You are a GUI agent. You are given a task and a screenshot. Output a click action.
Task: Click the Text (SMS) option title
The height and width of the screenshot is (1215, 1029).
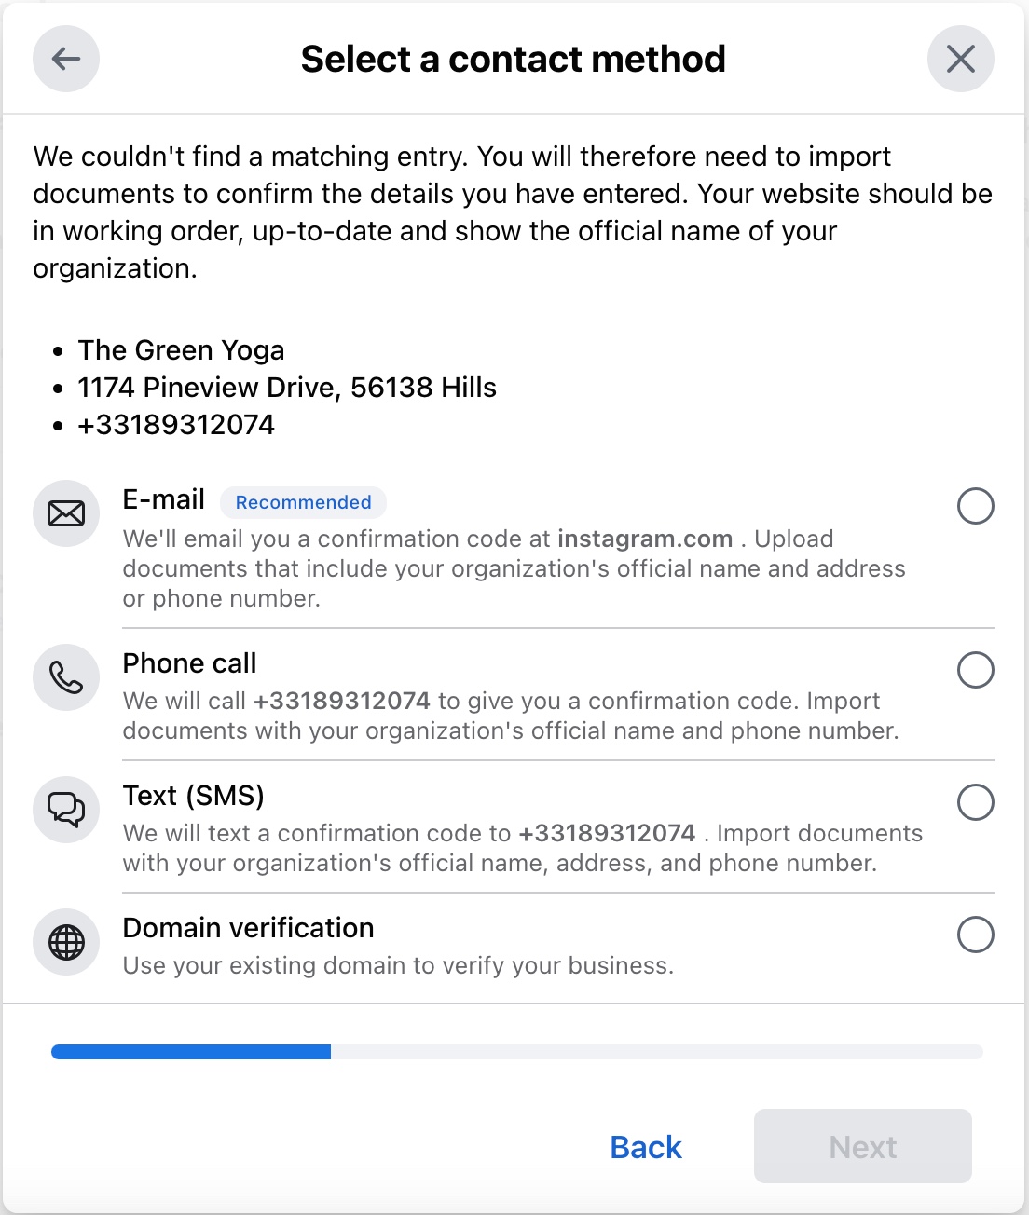tap(194, 796)
